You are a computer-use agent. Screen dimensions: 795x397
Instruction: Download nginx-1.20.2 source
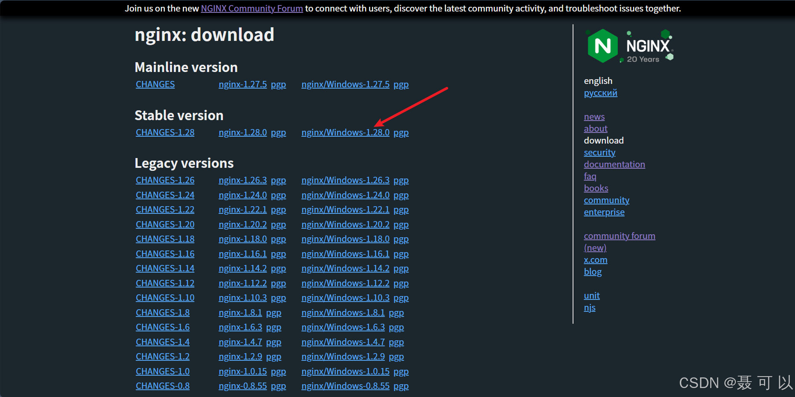coord(243,224)
